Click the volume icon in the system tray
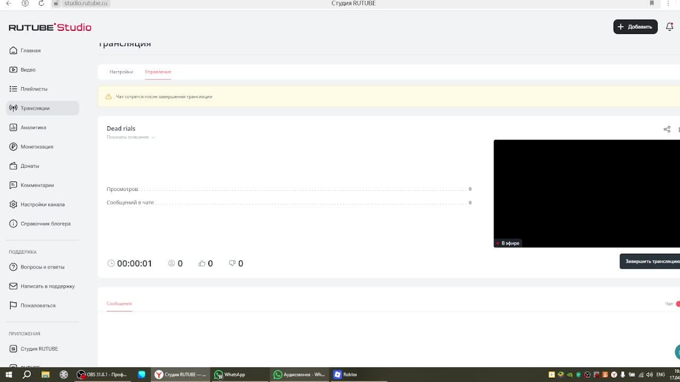Image resolution: width=680 pixels, height=382 pixels. pyautogui.click(x=650, y=375)
